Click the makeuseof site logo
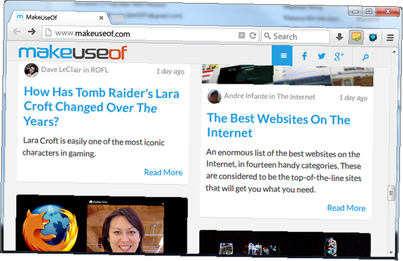The width and height of the screenshot is (403, 261). pos(73,52)
